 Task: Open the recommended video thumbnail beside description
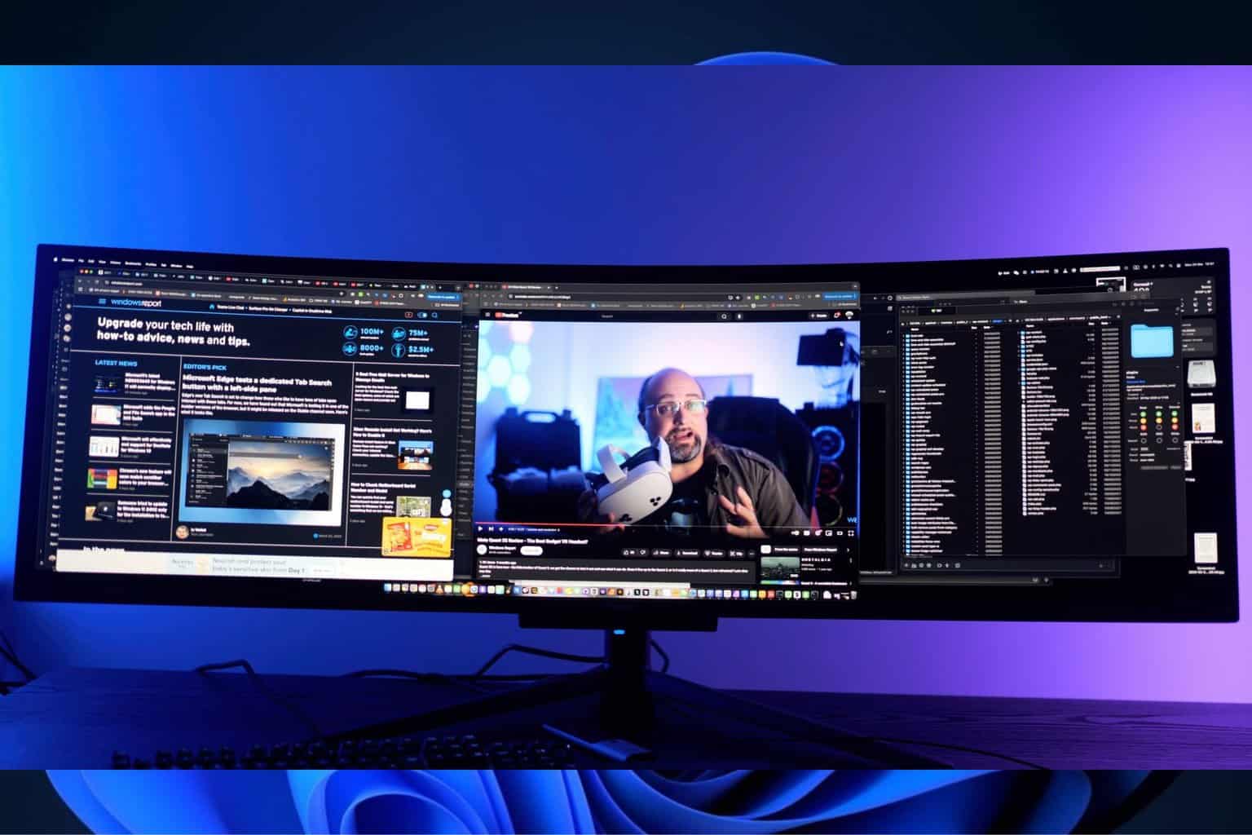click(781, 569)
